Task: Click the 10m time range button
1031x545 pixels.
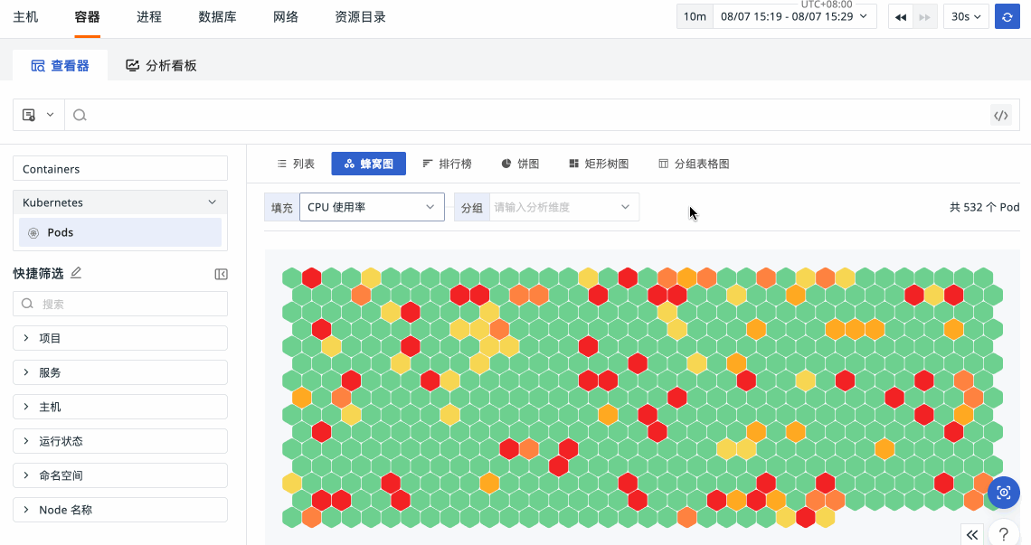Action: click(x=695, y=16)
